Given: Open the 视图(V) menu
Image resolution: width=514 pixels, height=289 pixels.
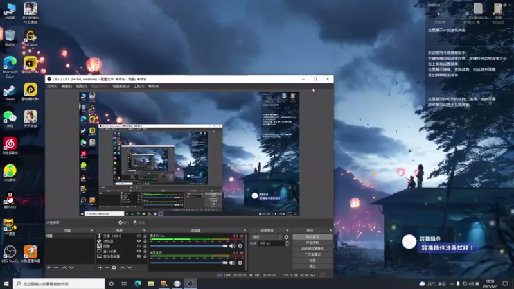Looking at the screenshot, I should pos(82,87).
